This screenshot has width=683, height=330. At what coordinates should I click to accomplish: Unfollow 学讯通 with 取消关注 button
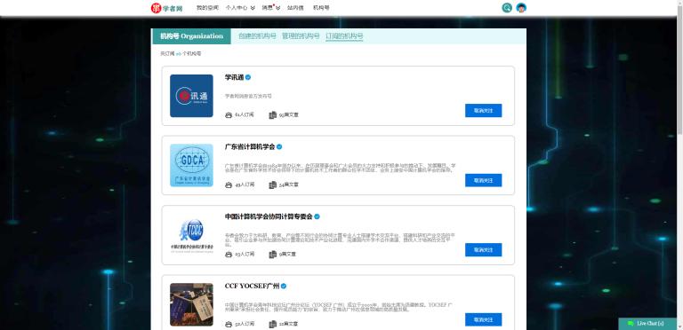pyautogui.click(x=484, y=110)
